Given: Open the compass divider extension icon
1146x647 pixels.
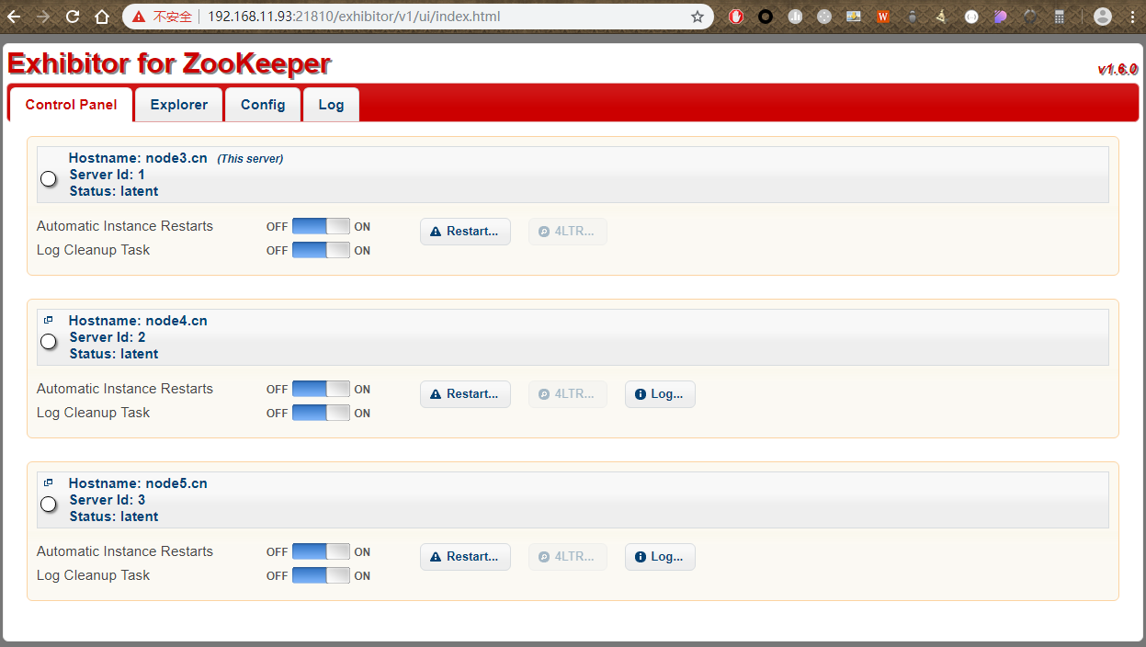Looking at the screenshot, I should click(942, 17).
